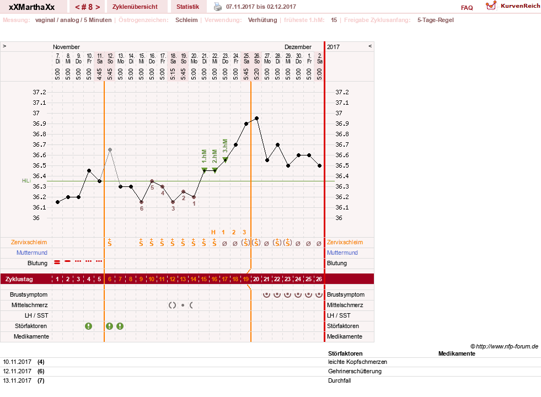
Task: Click the FAQ link
Action: tap(467, 8)
